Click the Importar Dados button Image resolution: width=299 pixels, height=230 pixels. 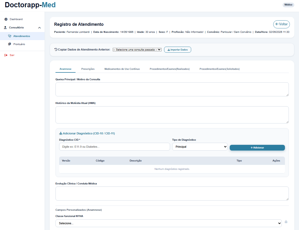(178, 49)
